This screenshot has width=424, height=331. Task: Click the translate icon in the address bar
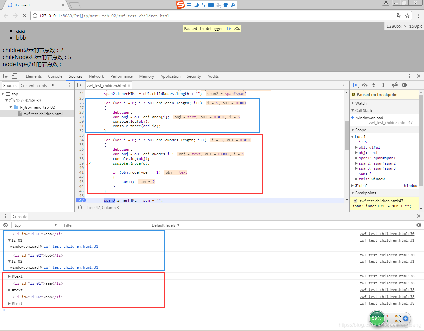pyautogui.click(x=399, y=16)
